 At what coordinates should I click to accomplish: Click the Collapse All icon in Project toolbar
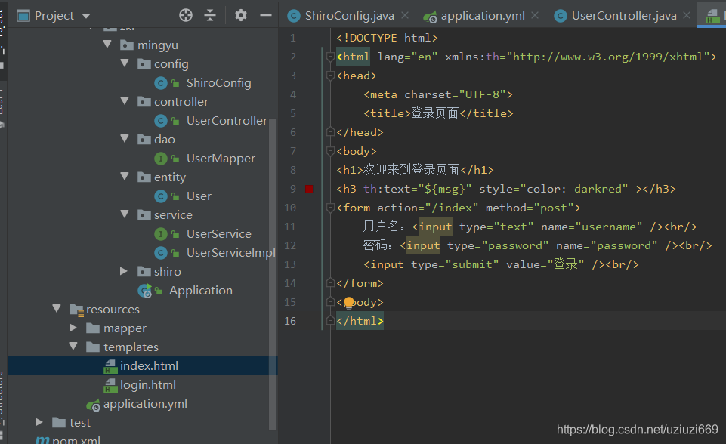(210, 15)
